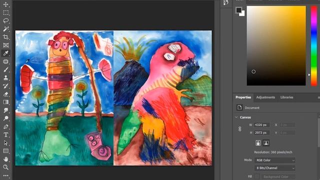Select the Eraser tool
The height and width of the screenshot is (180, 320).
(x=5, y=94)
